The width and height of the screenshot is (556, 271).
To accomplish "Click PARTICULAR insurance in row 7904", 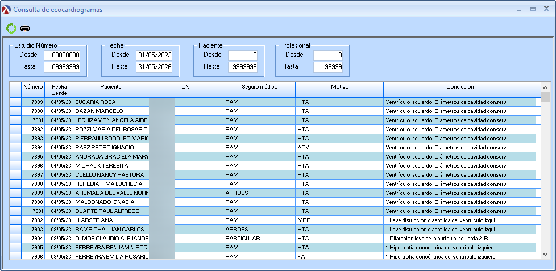I will (243, 239).
